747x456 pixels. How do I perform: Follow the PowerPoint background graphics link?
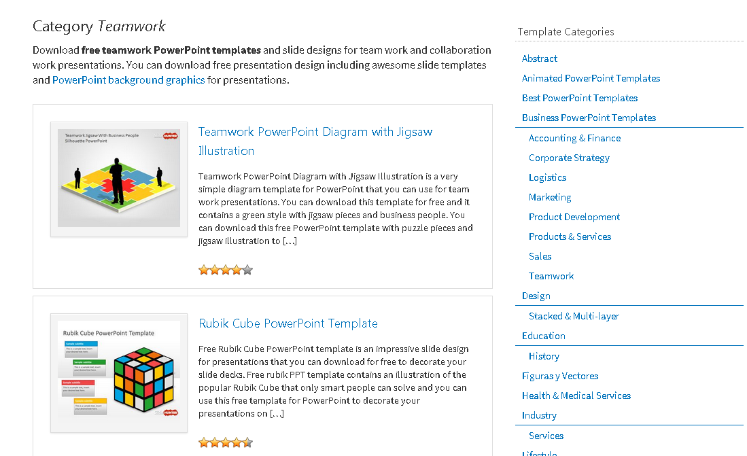128,80
